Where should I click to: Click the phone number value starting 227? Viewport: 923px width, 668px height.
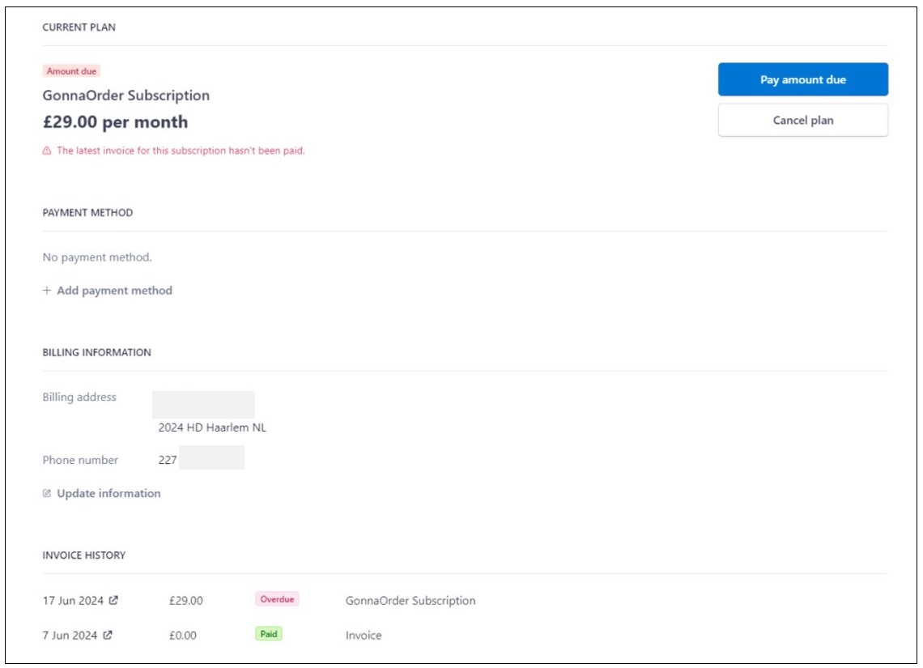pyautogui.click(x=167, y=460)
